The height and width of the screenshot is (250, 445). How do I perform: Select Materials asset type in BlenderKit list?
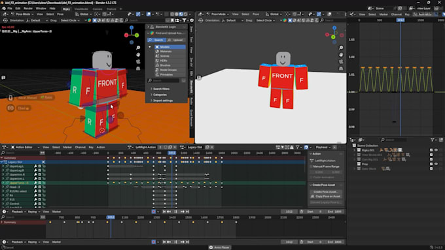(x=170, y=52)
